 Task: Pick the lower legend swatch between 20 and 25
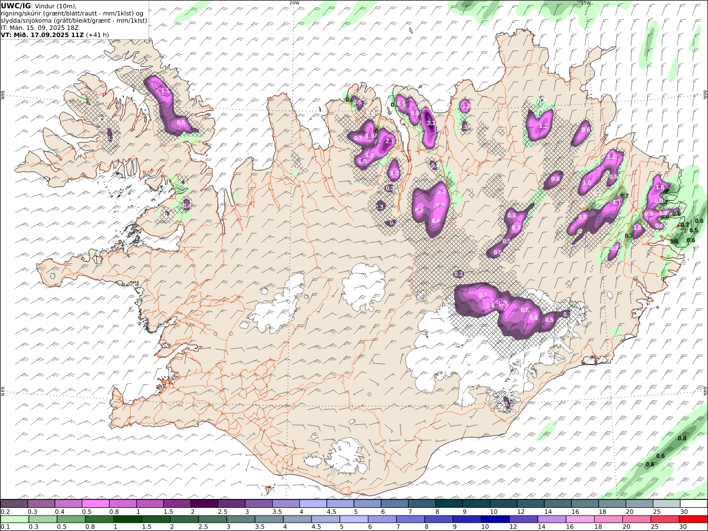click(x=637, y=519)
